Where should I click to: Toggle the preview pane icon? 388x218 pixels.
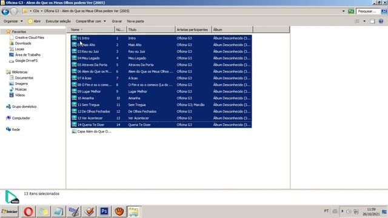(372, 21)
